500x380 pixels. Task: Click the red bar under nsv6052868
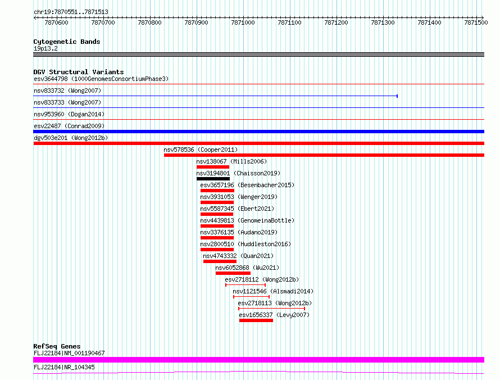pyautogui.click(x=233, y=273)
